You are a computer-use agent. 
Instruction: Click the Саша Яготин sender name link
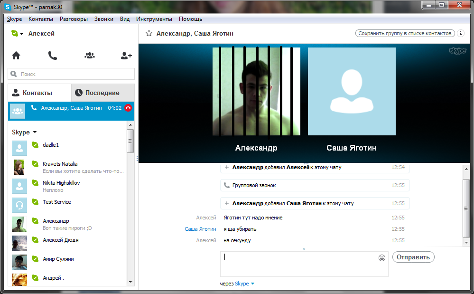(x=200, y=229)
